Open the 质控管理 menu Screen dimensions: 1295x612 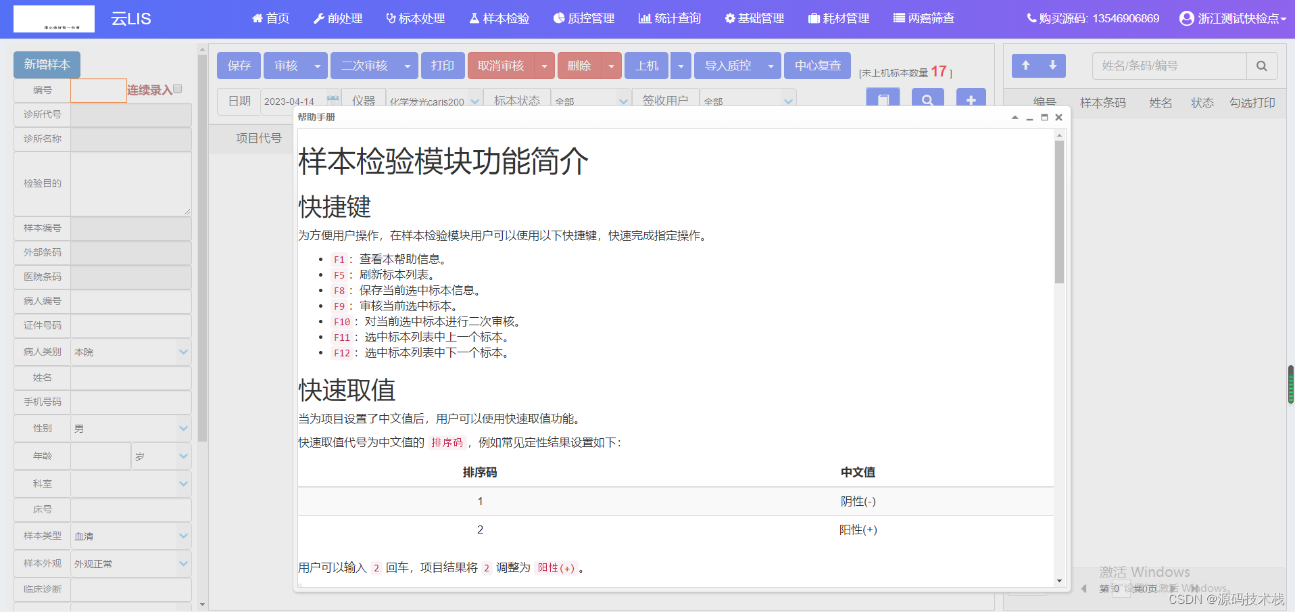click(584, 18)
